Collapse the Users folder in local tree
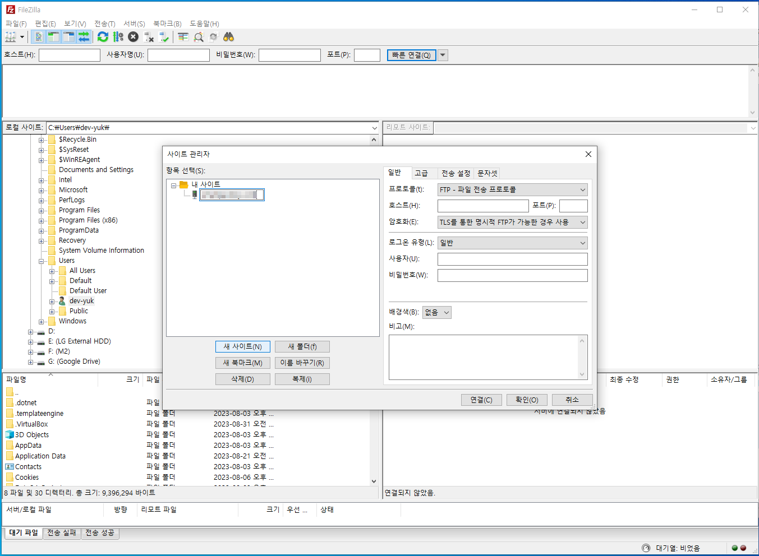759x556 pixels. click(41, 261)
